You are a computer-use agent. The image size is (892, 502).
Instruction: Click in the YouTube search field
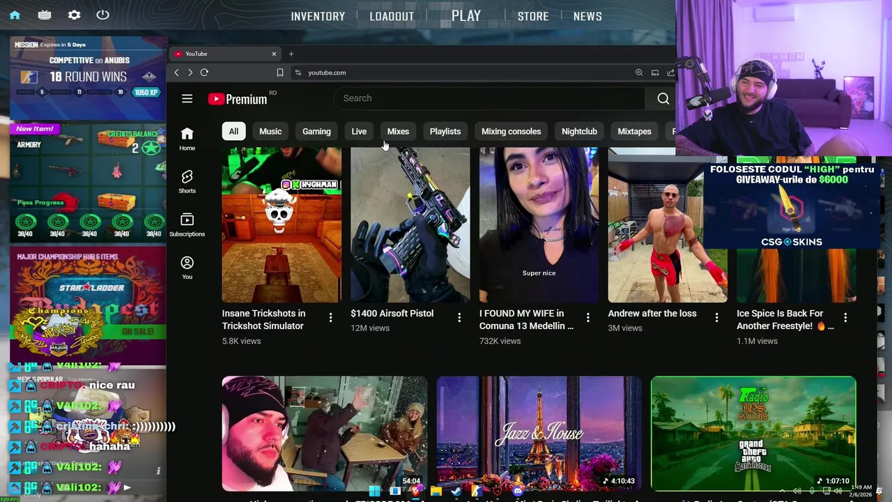pos(489,98)
